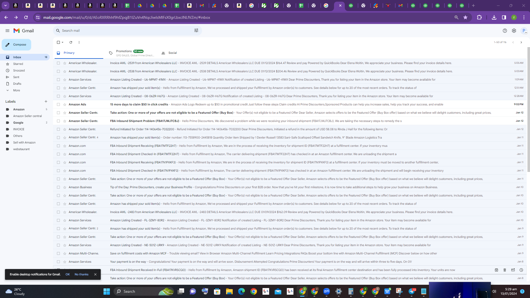Viewport: 530px width, 298px height.
Task: Reload the browser page
Action: tap(26, 17)
